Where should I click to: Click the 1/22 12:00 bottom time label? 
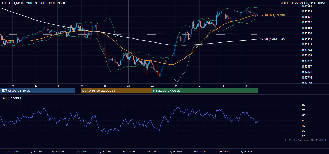[x=36, y=151]
